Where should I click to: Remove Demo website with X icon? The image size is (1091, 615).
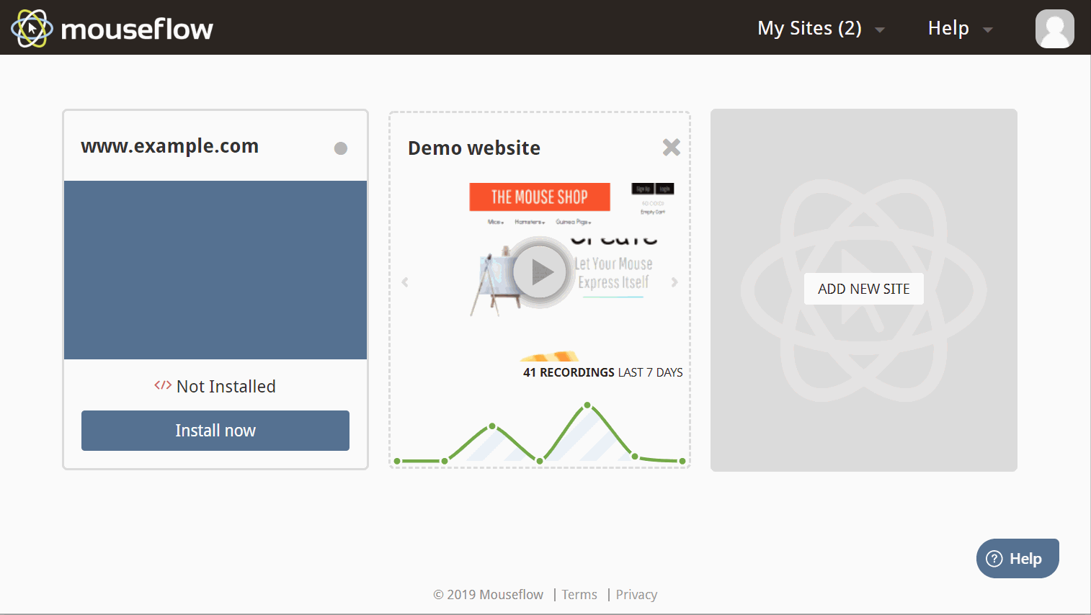[672, 147]
